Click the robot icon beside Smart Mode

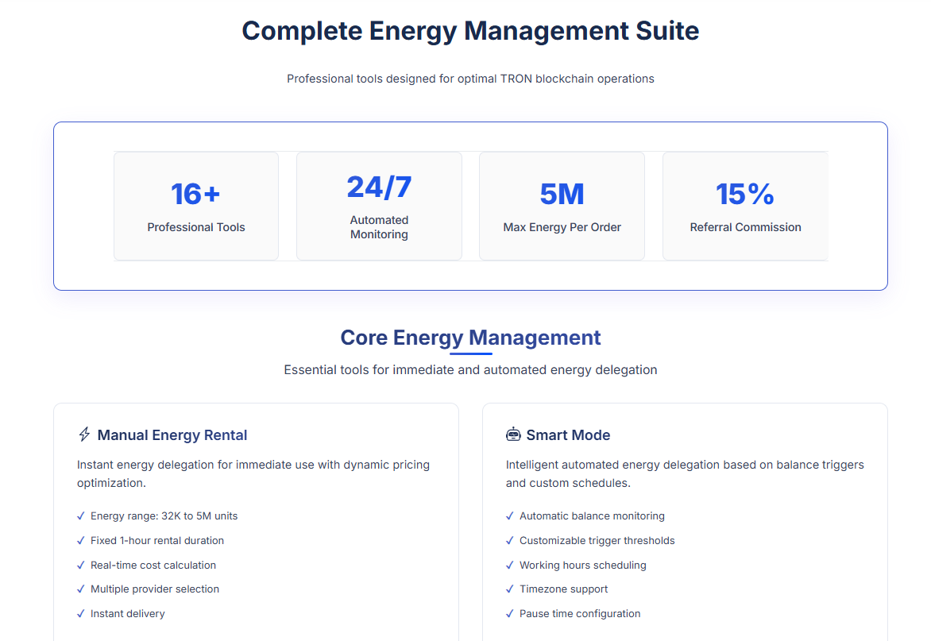(513, 434)
